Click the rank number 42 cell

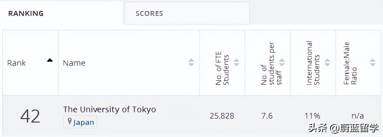point(30,116)
